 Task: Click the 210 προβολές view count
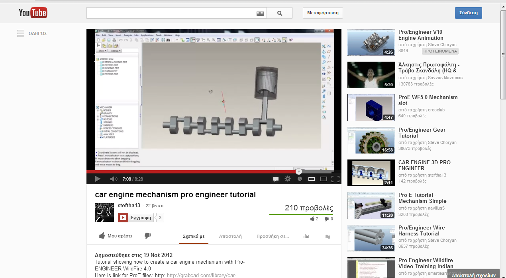(309, 208)
